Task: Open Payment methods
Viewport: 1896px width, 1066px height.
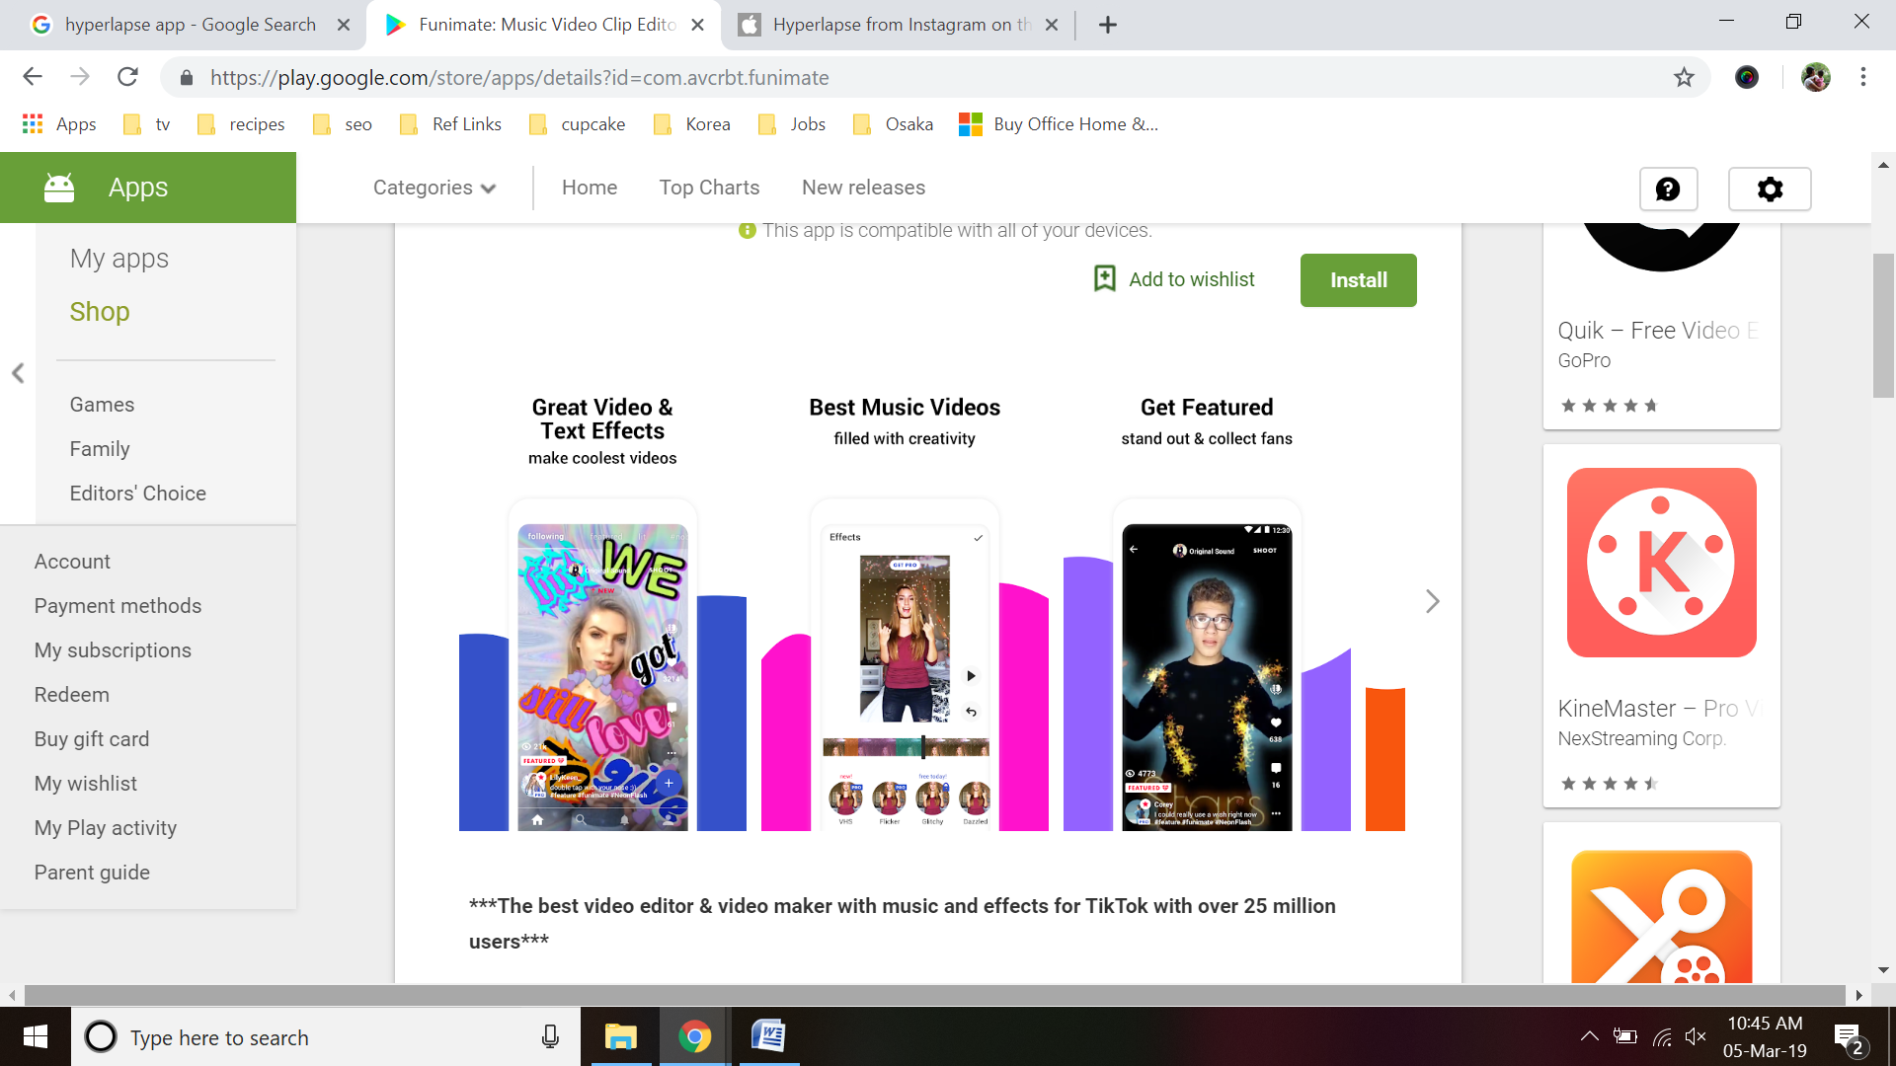Action: [x=118, y=606]
